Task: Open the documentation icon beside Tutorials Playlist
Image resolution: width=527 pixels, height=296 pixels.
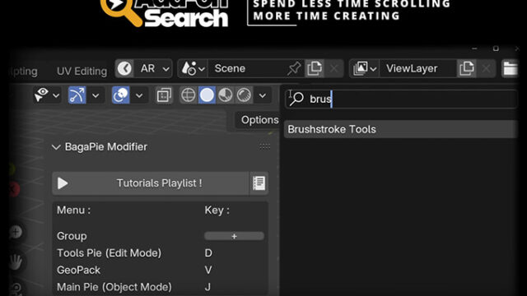Action: (259, 183)
